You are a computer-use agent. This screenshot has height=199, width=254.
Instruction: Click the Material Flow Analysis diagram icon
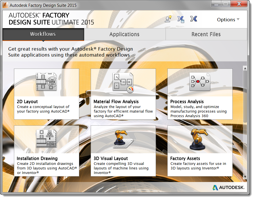(x=123, y=82)
